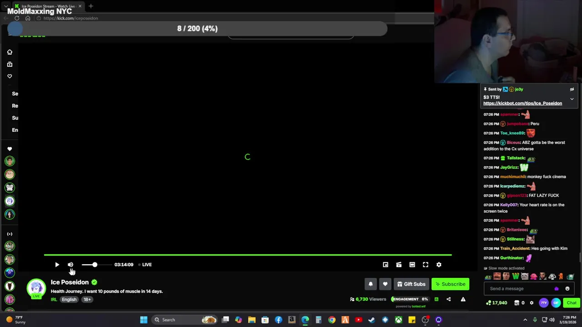Insert the Pepe emote from quick emotes
The image size is (582, 327).
[488, 277]
